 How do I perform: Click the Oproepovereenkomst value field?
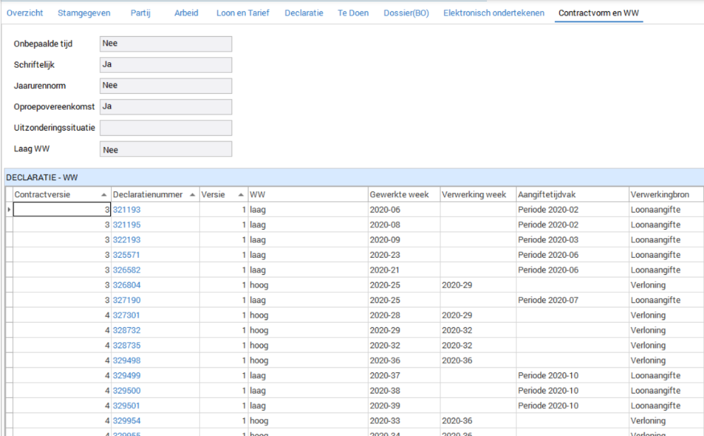(x=165, y=107)
